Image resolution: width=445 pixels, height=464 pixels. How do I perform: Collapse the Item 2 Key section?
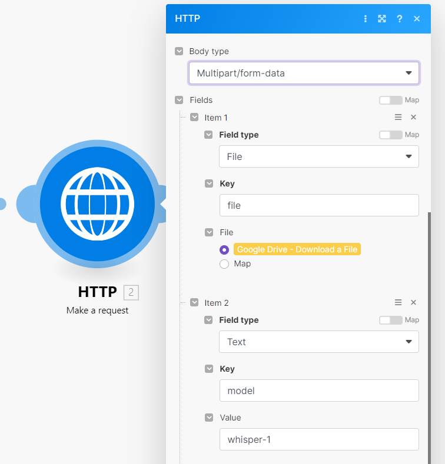209,369
